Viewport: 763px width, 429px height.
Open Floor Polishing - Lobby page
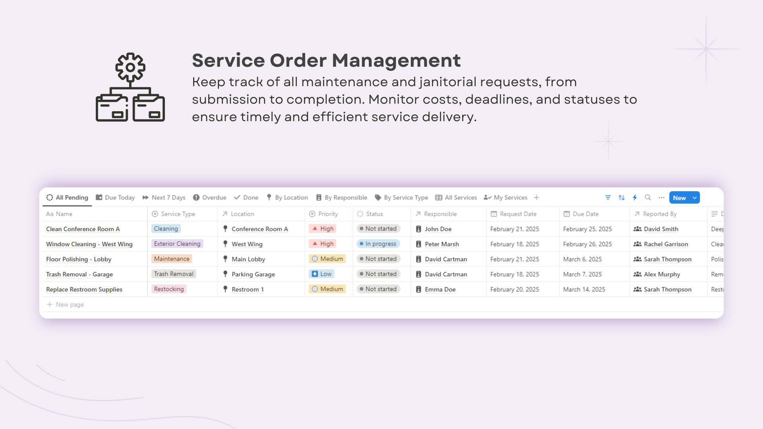click(x=79, y=259)
